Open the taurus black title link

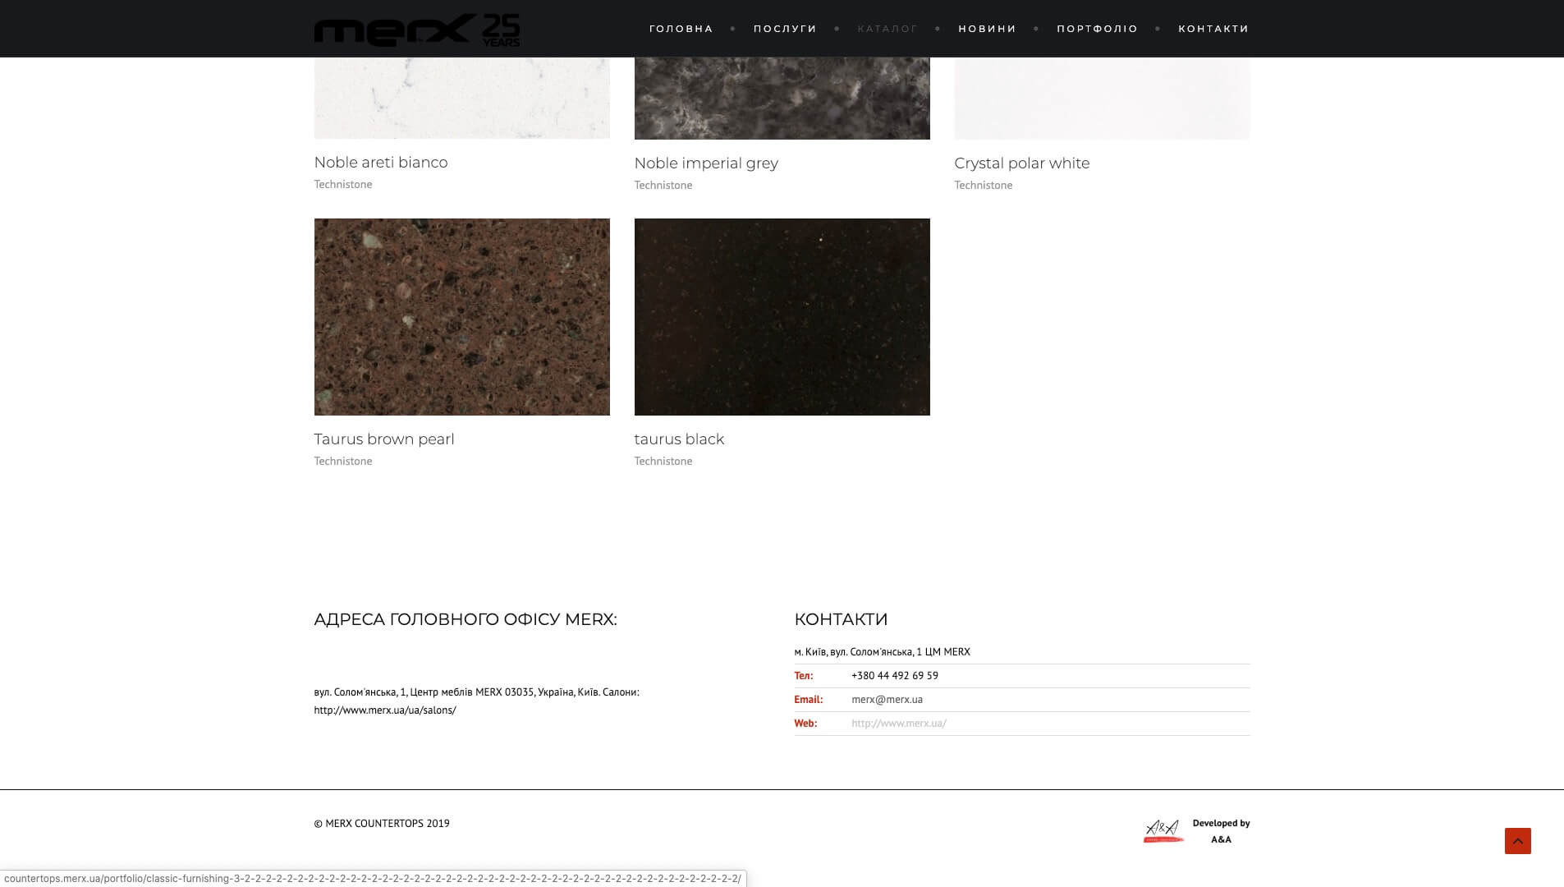679,439
